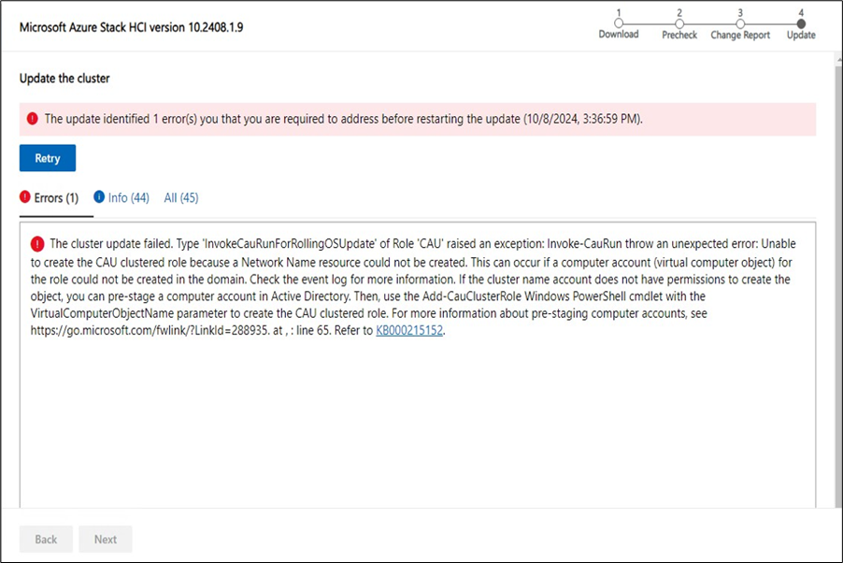Click the filled Update step indicator
The image size is (843, 563).
[x=800, y=22]
